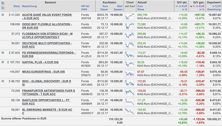Expand the KAPITAL PLUS position row
222x126 pixels.
coord(3,62)
